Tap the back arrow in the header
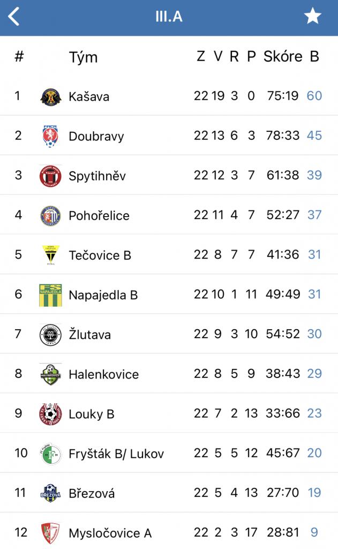 [x=14, y=17]
